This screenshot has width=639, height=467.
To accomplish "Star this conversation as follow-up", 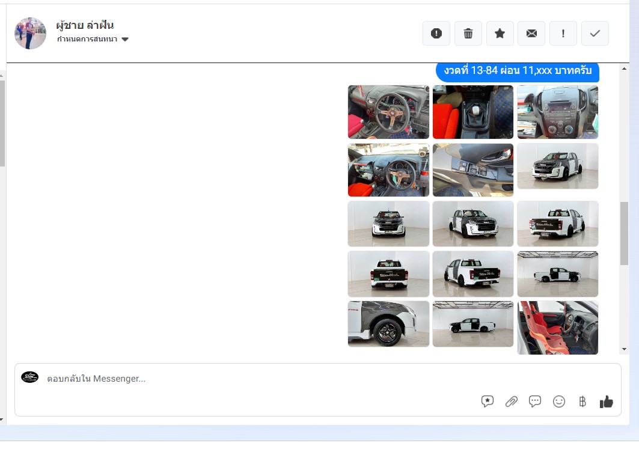I will click(500, 34).
